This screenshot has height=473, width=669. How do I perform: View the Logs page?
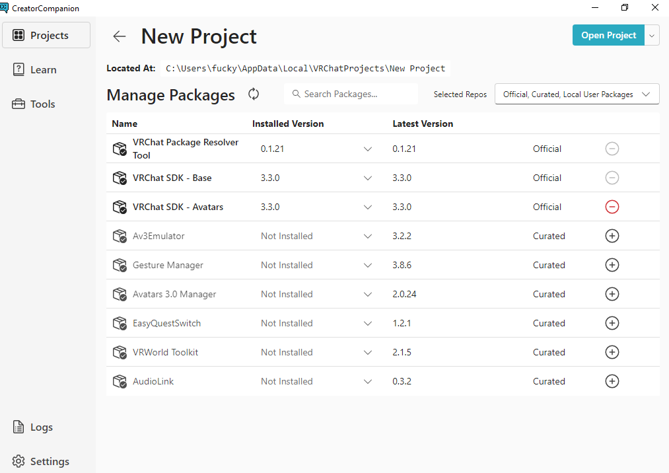tap(33, 427)
